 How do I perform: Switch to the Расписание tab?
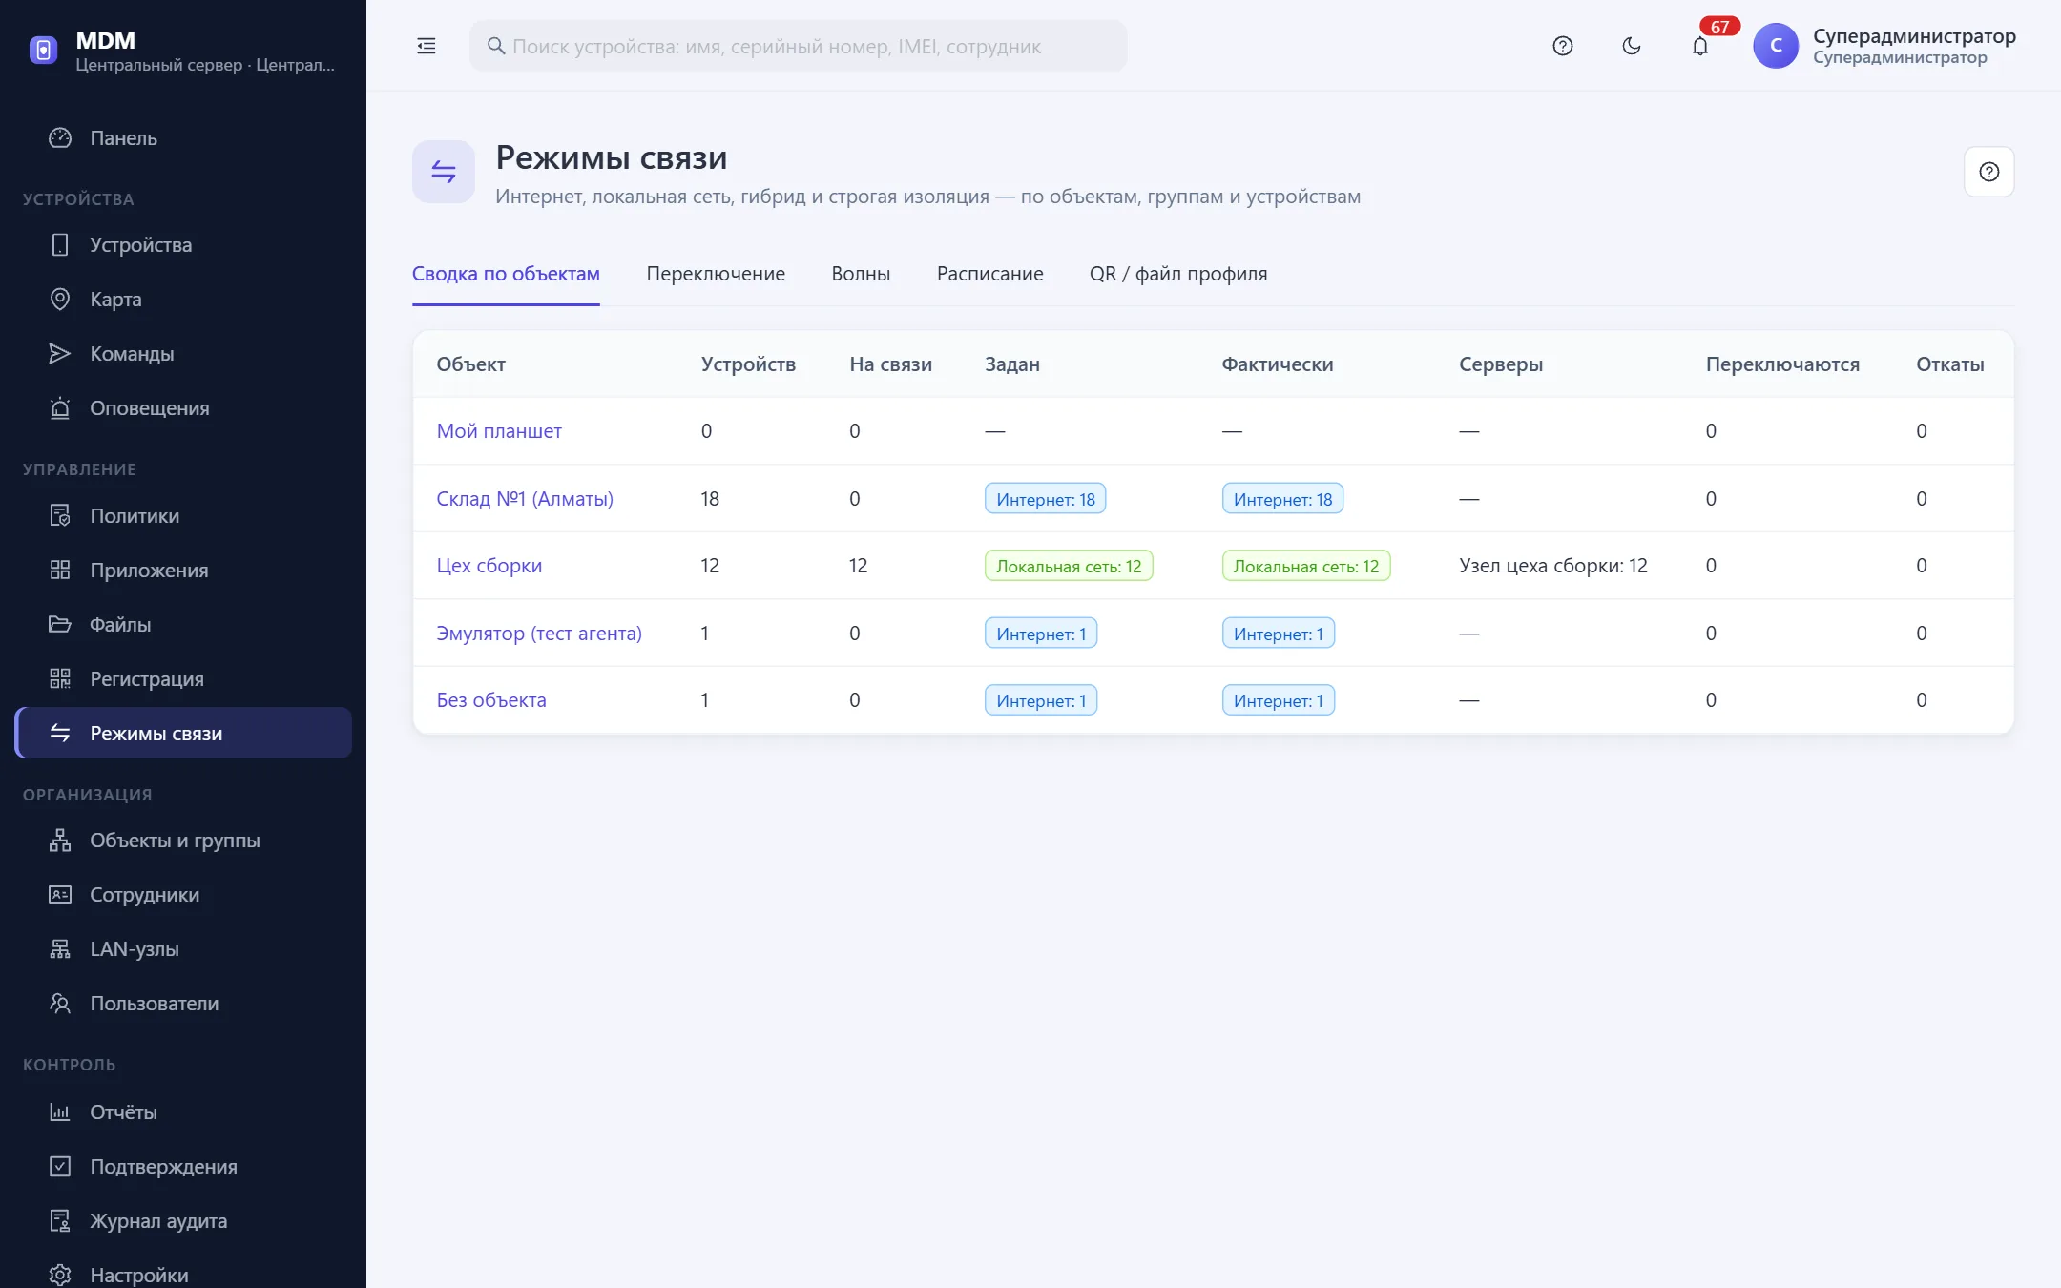[x=989, y=274]
